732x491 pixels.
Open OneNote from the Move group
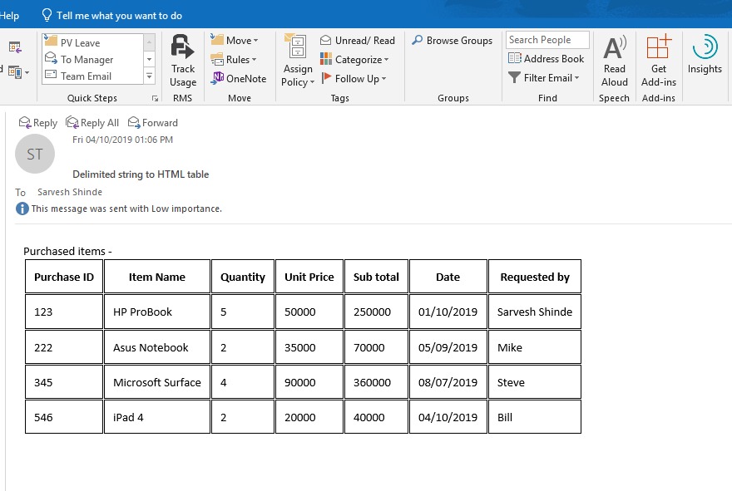point(239,78)
